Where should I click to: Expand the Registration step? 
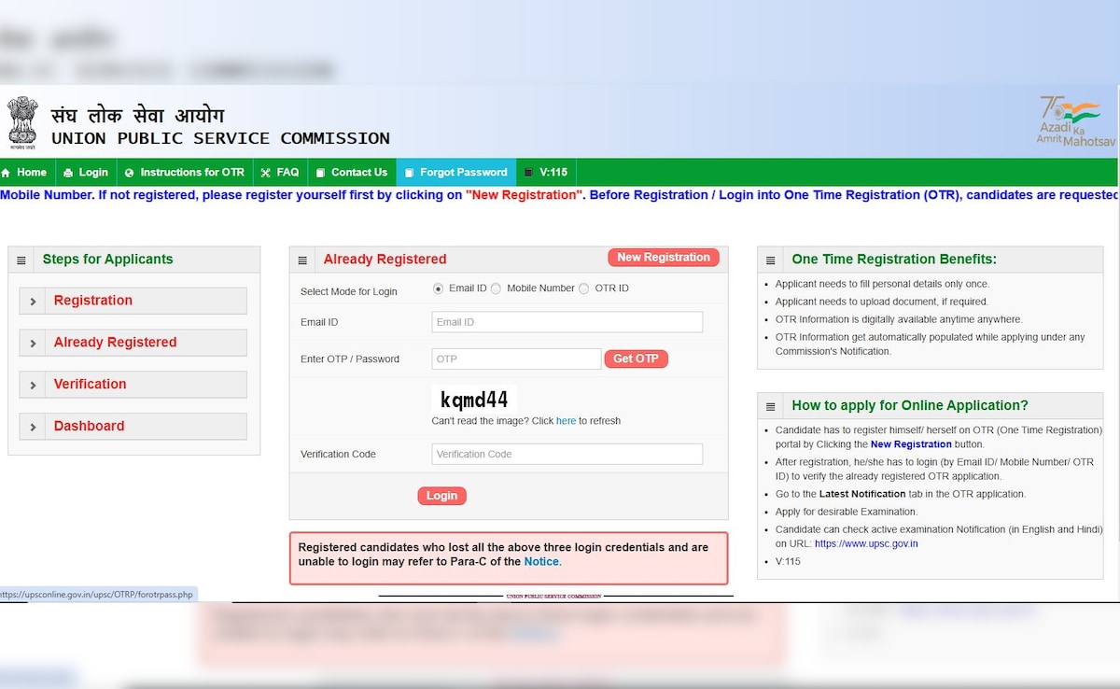(x=133, y=301)
